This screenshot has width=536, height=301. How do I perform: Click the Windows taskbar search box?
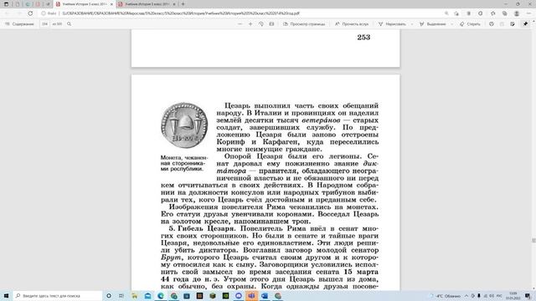click(x=58, y=295)
